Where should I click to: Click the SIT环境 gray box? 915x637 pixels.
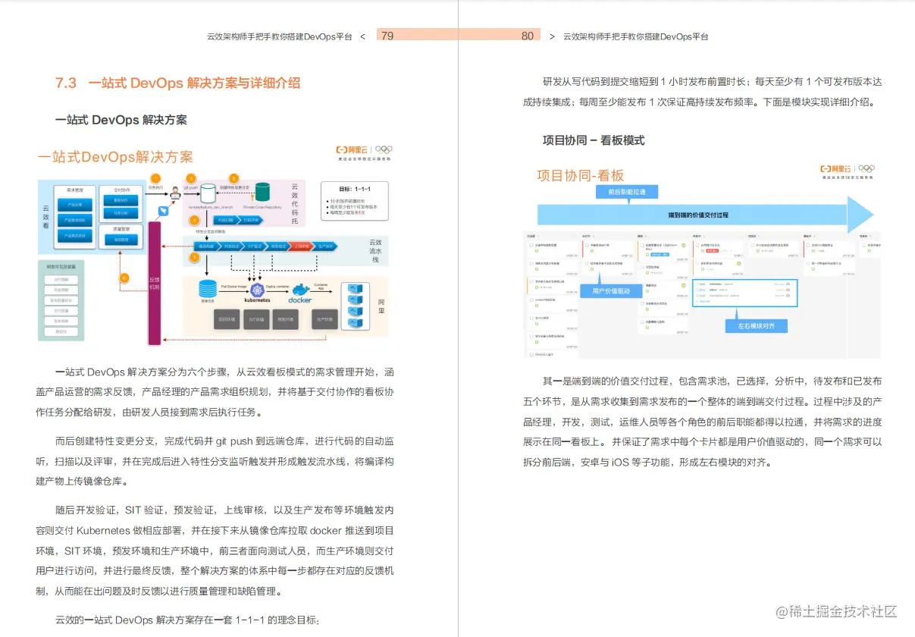[255, 319]
